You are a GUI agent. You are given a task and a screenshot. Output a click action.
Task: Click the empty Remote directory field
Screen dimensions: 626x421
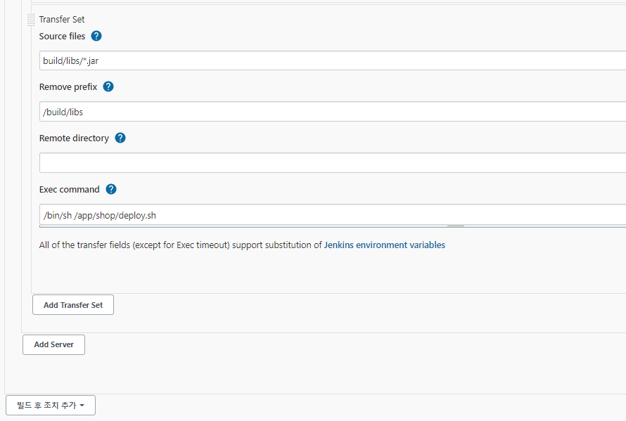tap(333, 163)
